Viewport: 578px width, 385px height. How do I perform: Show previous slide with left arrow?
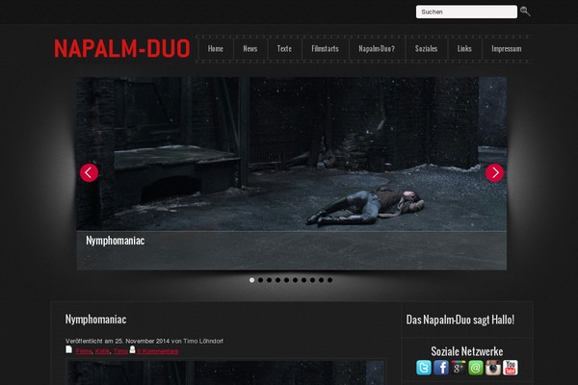tap(89, 173)
